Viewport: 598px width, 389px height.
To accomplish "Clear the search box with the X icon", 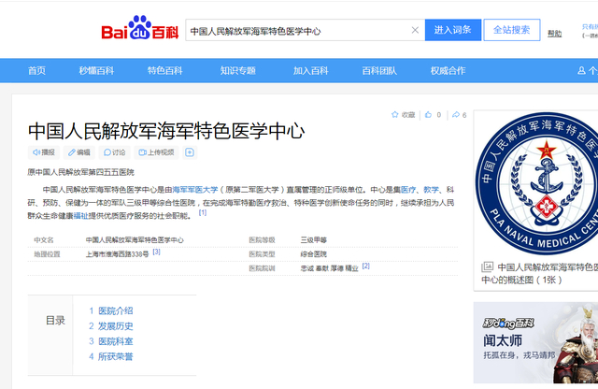I will pyautogui.click(x=415, y=30).
